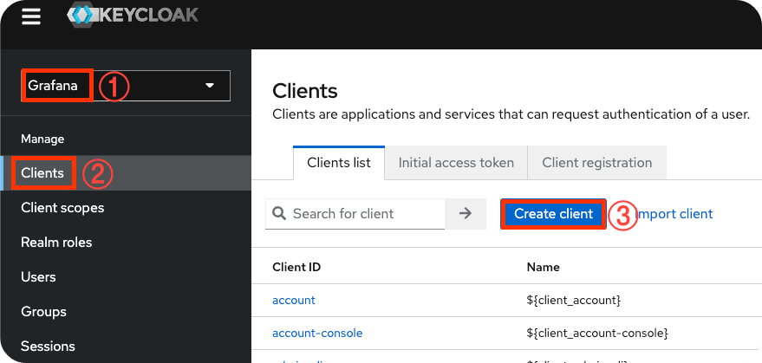Open the account client link

(x=294, y=301)
